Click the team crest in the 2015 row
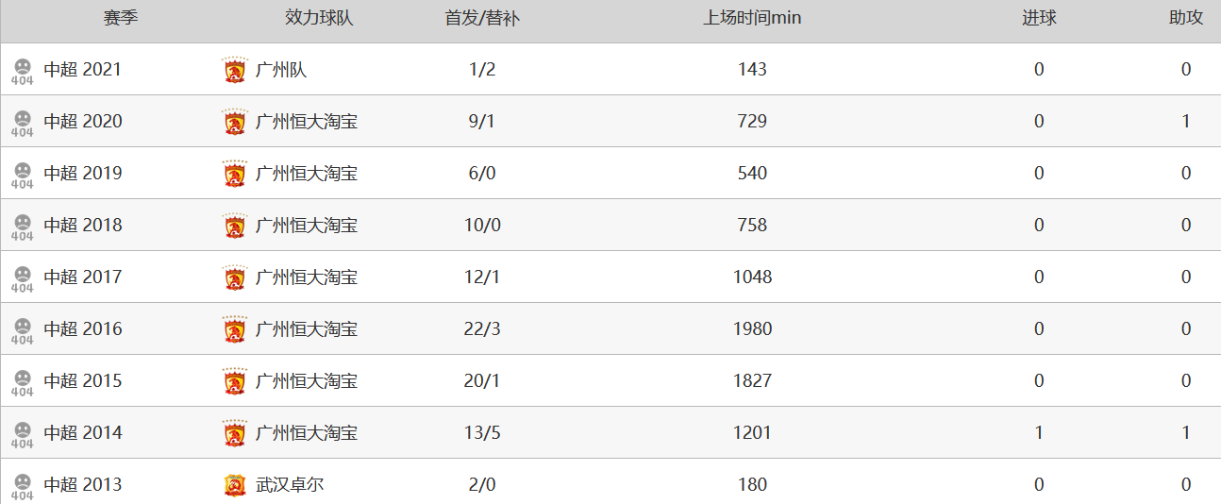 [234, 381]
